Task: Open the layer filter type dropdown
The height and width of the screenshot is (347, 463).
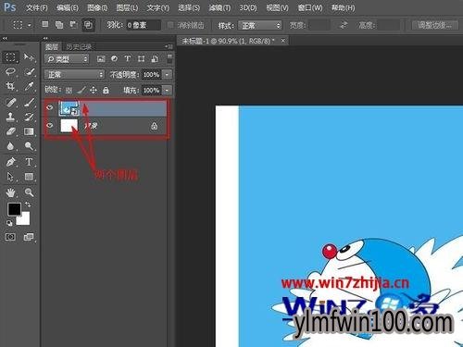Action: [x=67, y=58]
